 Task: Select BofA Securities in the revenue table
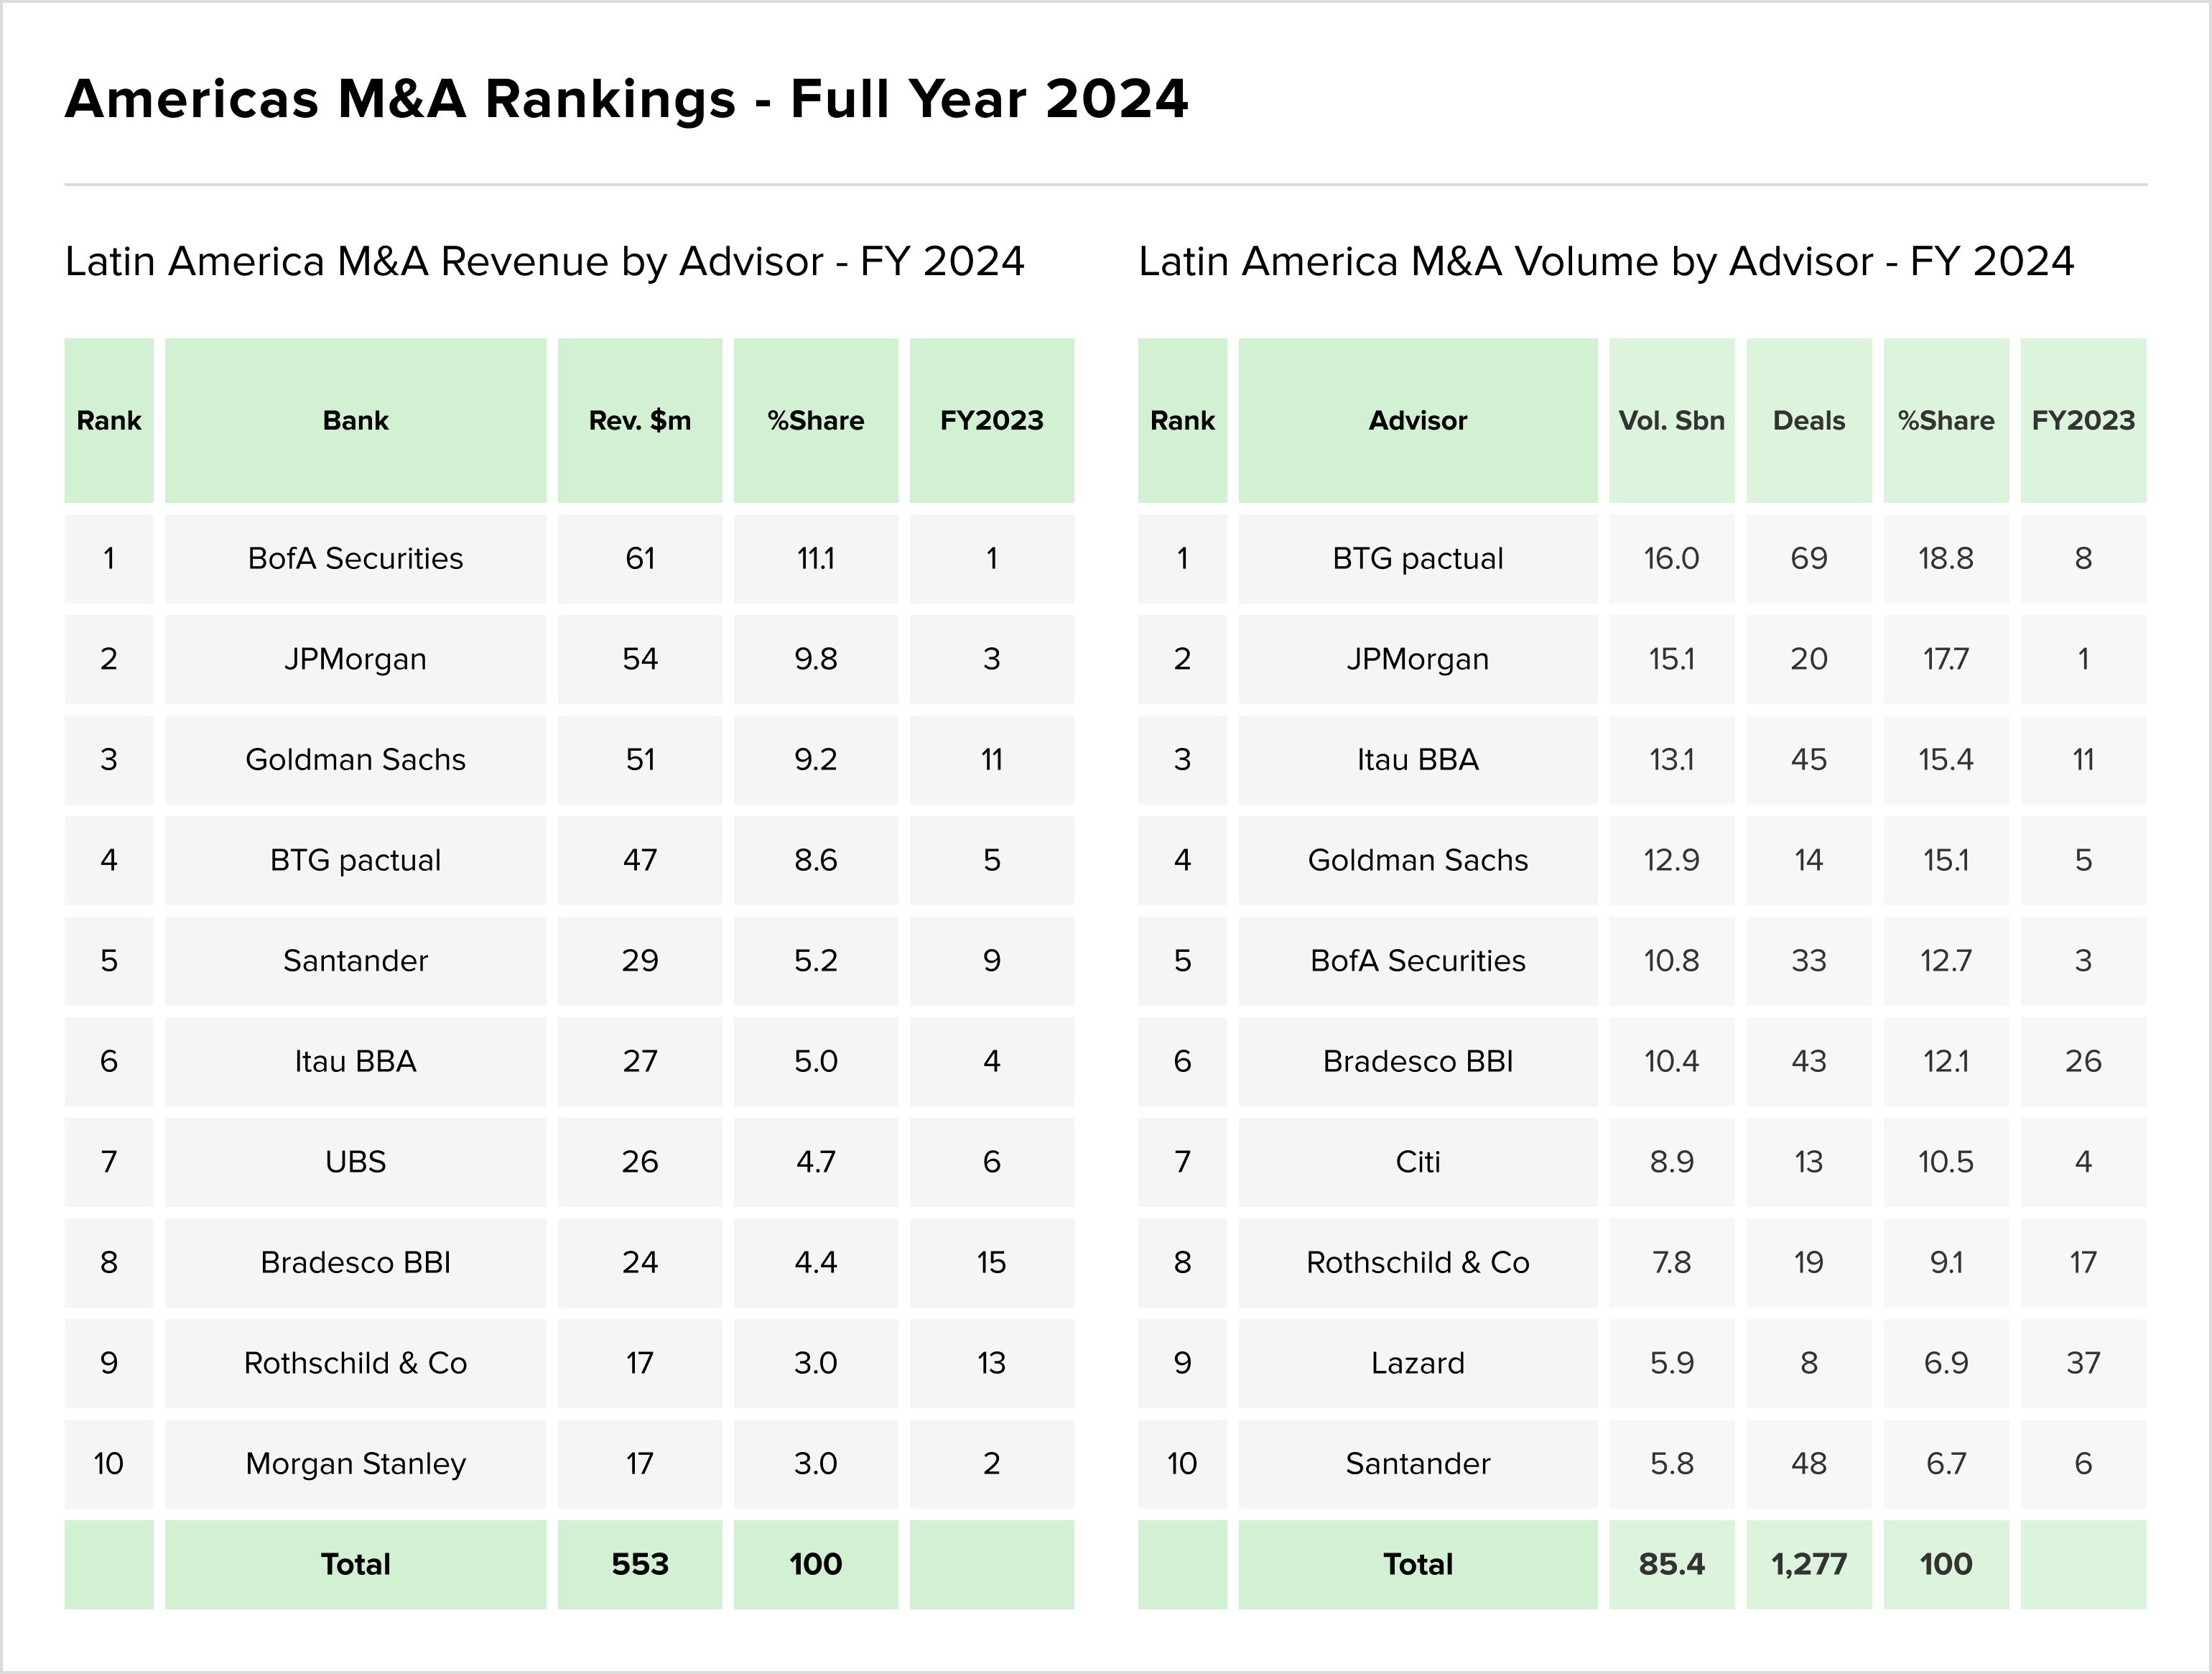(355, 558)
